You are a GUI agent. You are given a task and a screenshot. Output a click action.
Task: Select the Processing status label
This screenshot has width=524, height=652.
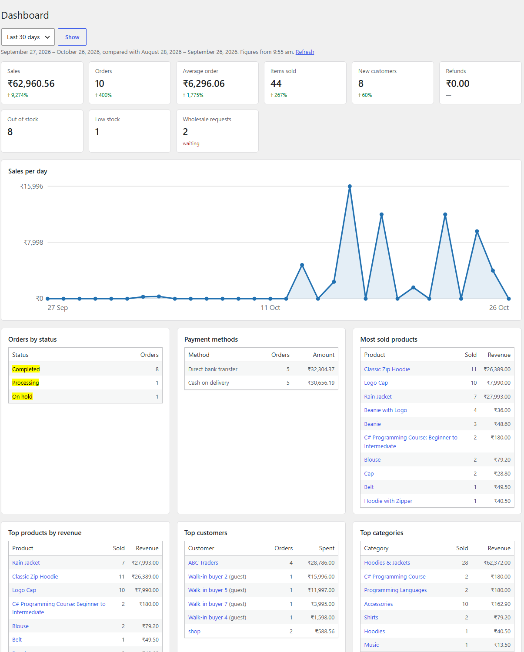(x=26, y=383)
